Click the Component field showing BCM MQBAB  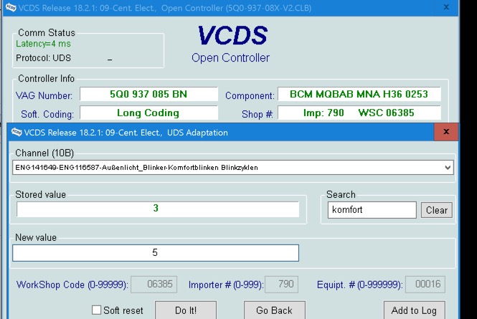359,95
